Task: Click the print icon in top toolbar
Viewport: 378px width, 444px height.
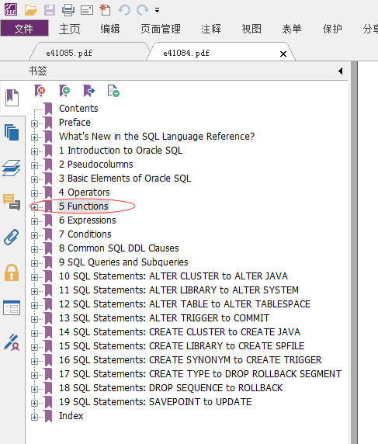Action: coord(68,10)
